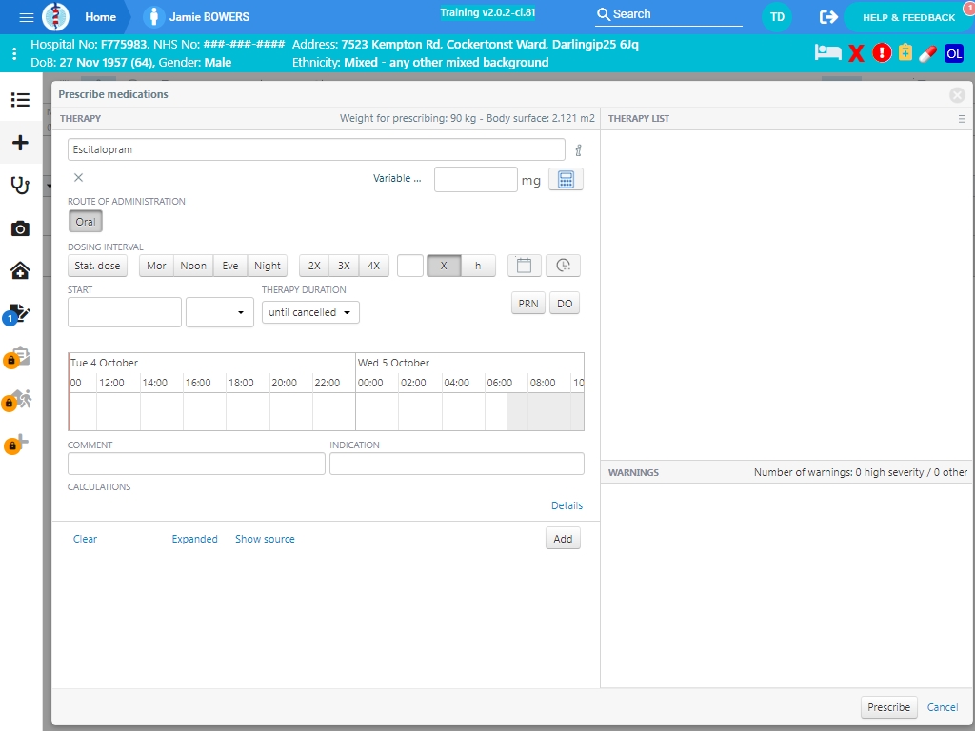Select the Stat. dose interval
The image size is (975, 731).
[x=98, y=266]
